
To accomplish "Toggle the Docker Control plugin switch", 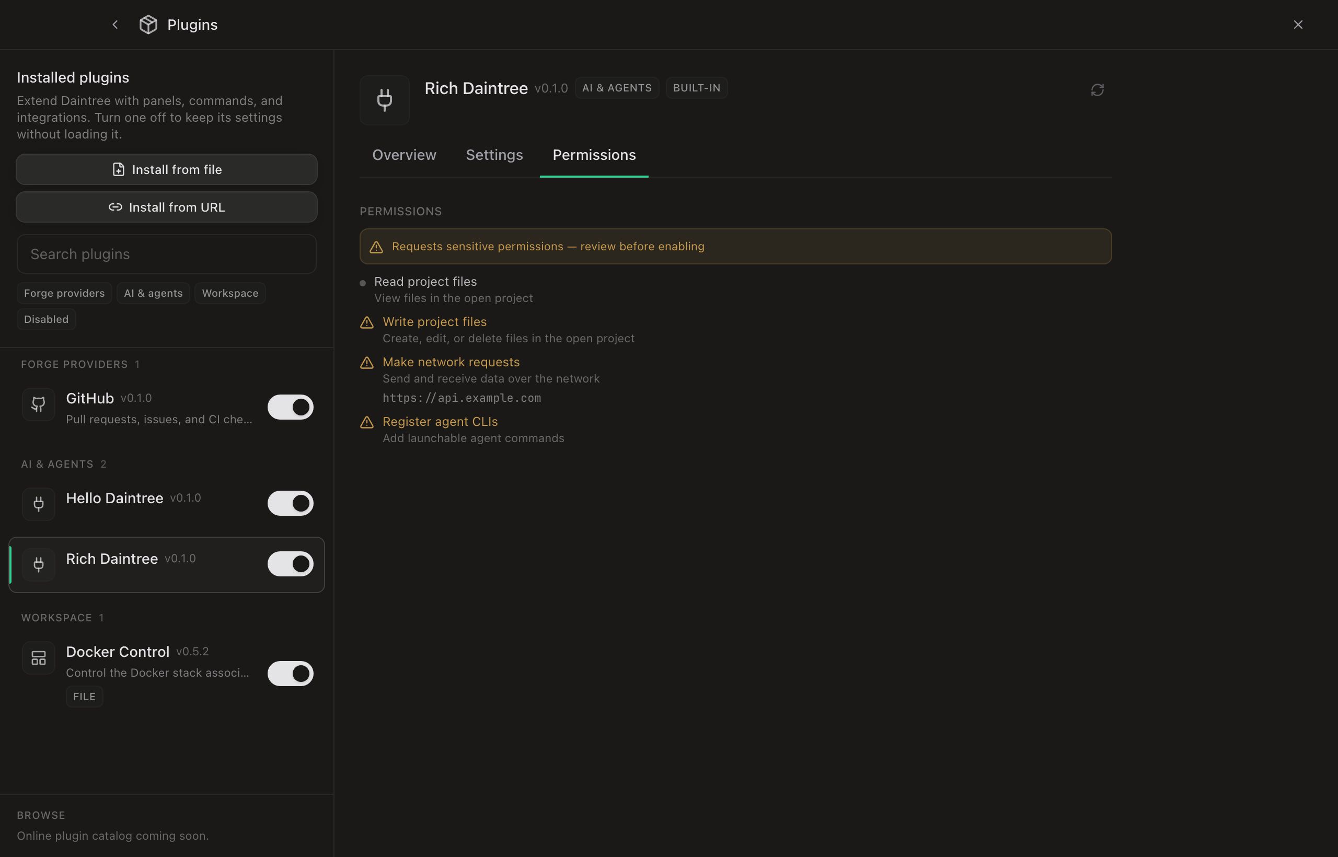I will click(291, 674).
